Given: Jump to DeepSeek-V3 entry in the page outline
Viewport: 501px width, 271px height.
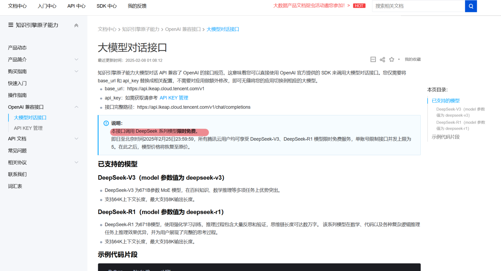Looking at the screenshot, I should tap(461, 112).
